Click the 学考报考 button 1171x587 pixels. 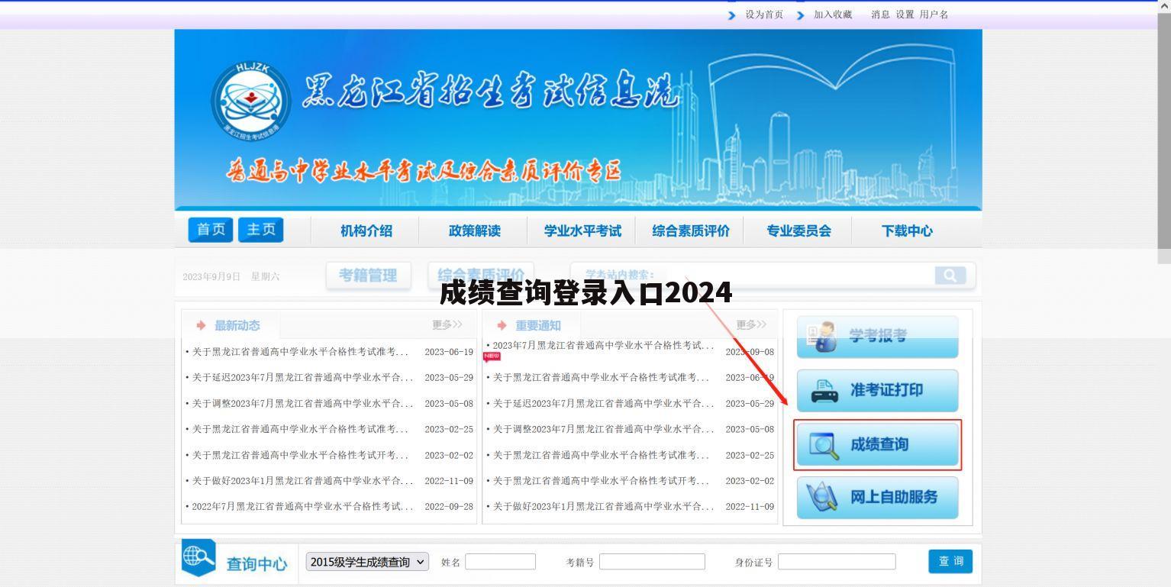[877, 337]
